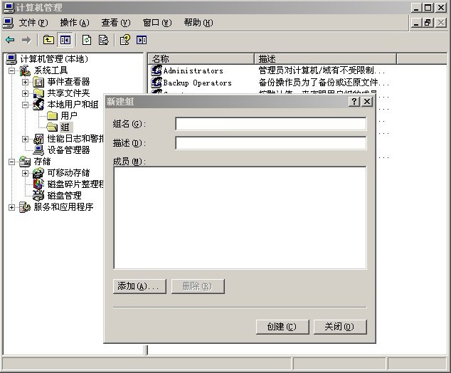Click the Help toolbar icon with question mark
The width and height of the screenshot is (451, 373).
click(x=125, y=40)
